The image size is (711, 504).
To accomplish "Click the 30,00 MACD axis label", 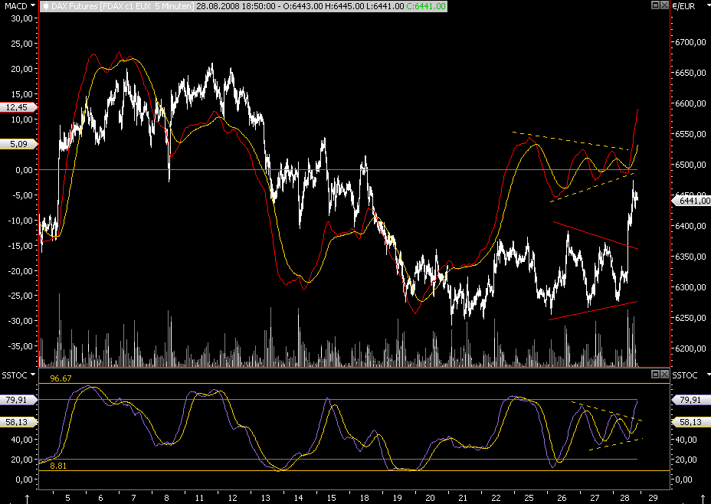I will [x=21, y=18].
